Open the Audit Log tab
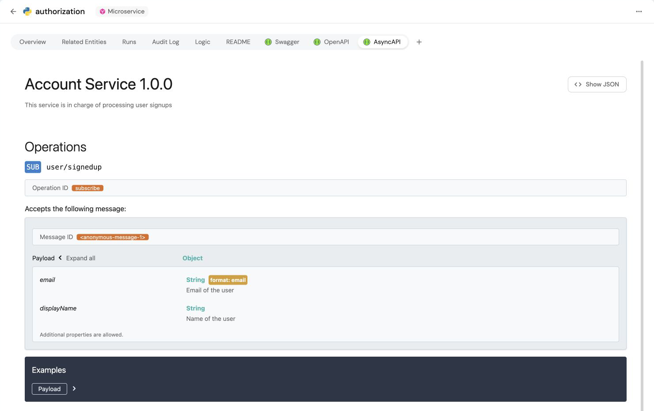 point(166,42)
